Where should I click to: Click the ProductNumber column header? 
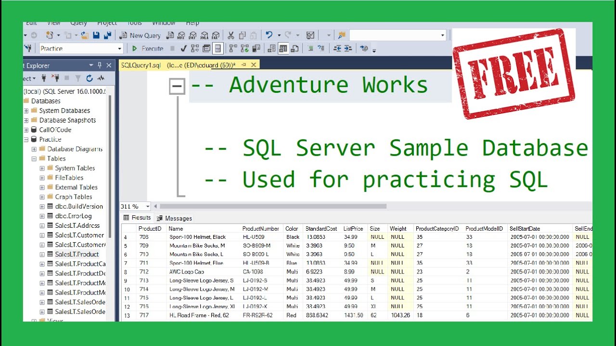pyautogui.click(x=260, y=229)
